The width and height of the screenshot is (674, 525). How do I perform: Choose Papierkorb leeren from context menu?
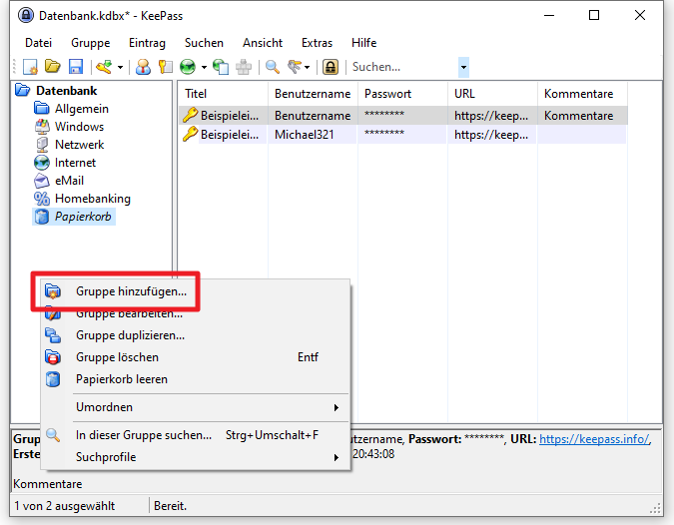pyautogui.click(x=196, y=379)
